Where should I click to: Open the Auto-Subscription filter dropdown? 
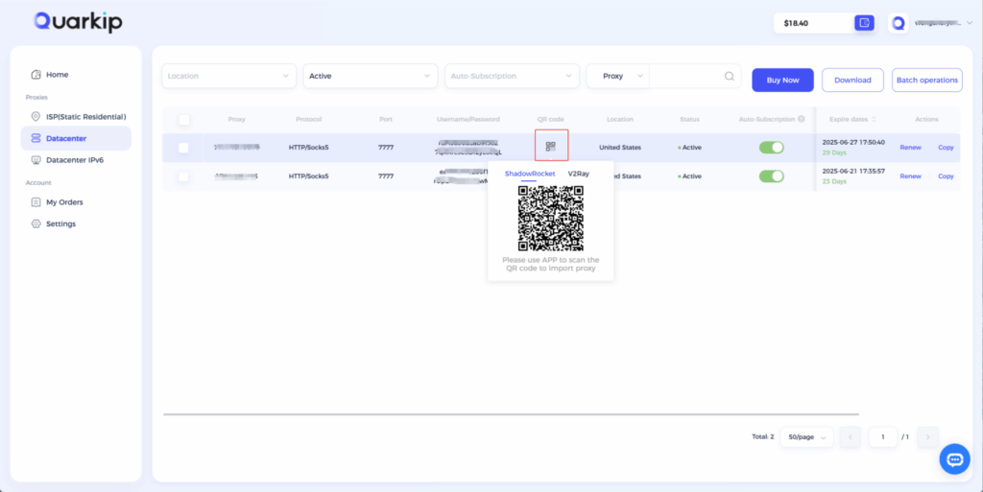512,76
